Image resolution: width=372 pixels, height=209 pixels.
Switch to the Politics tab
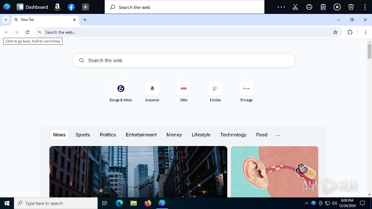click(108, 135)
